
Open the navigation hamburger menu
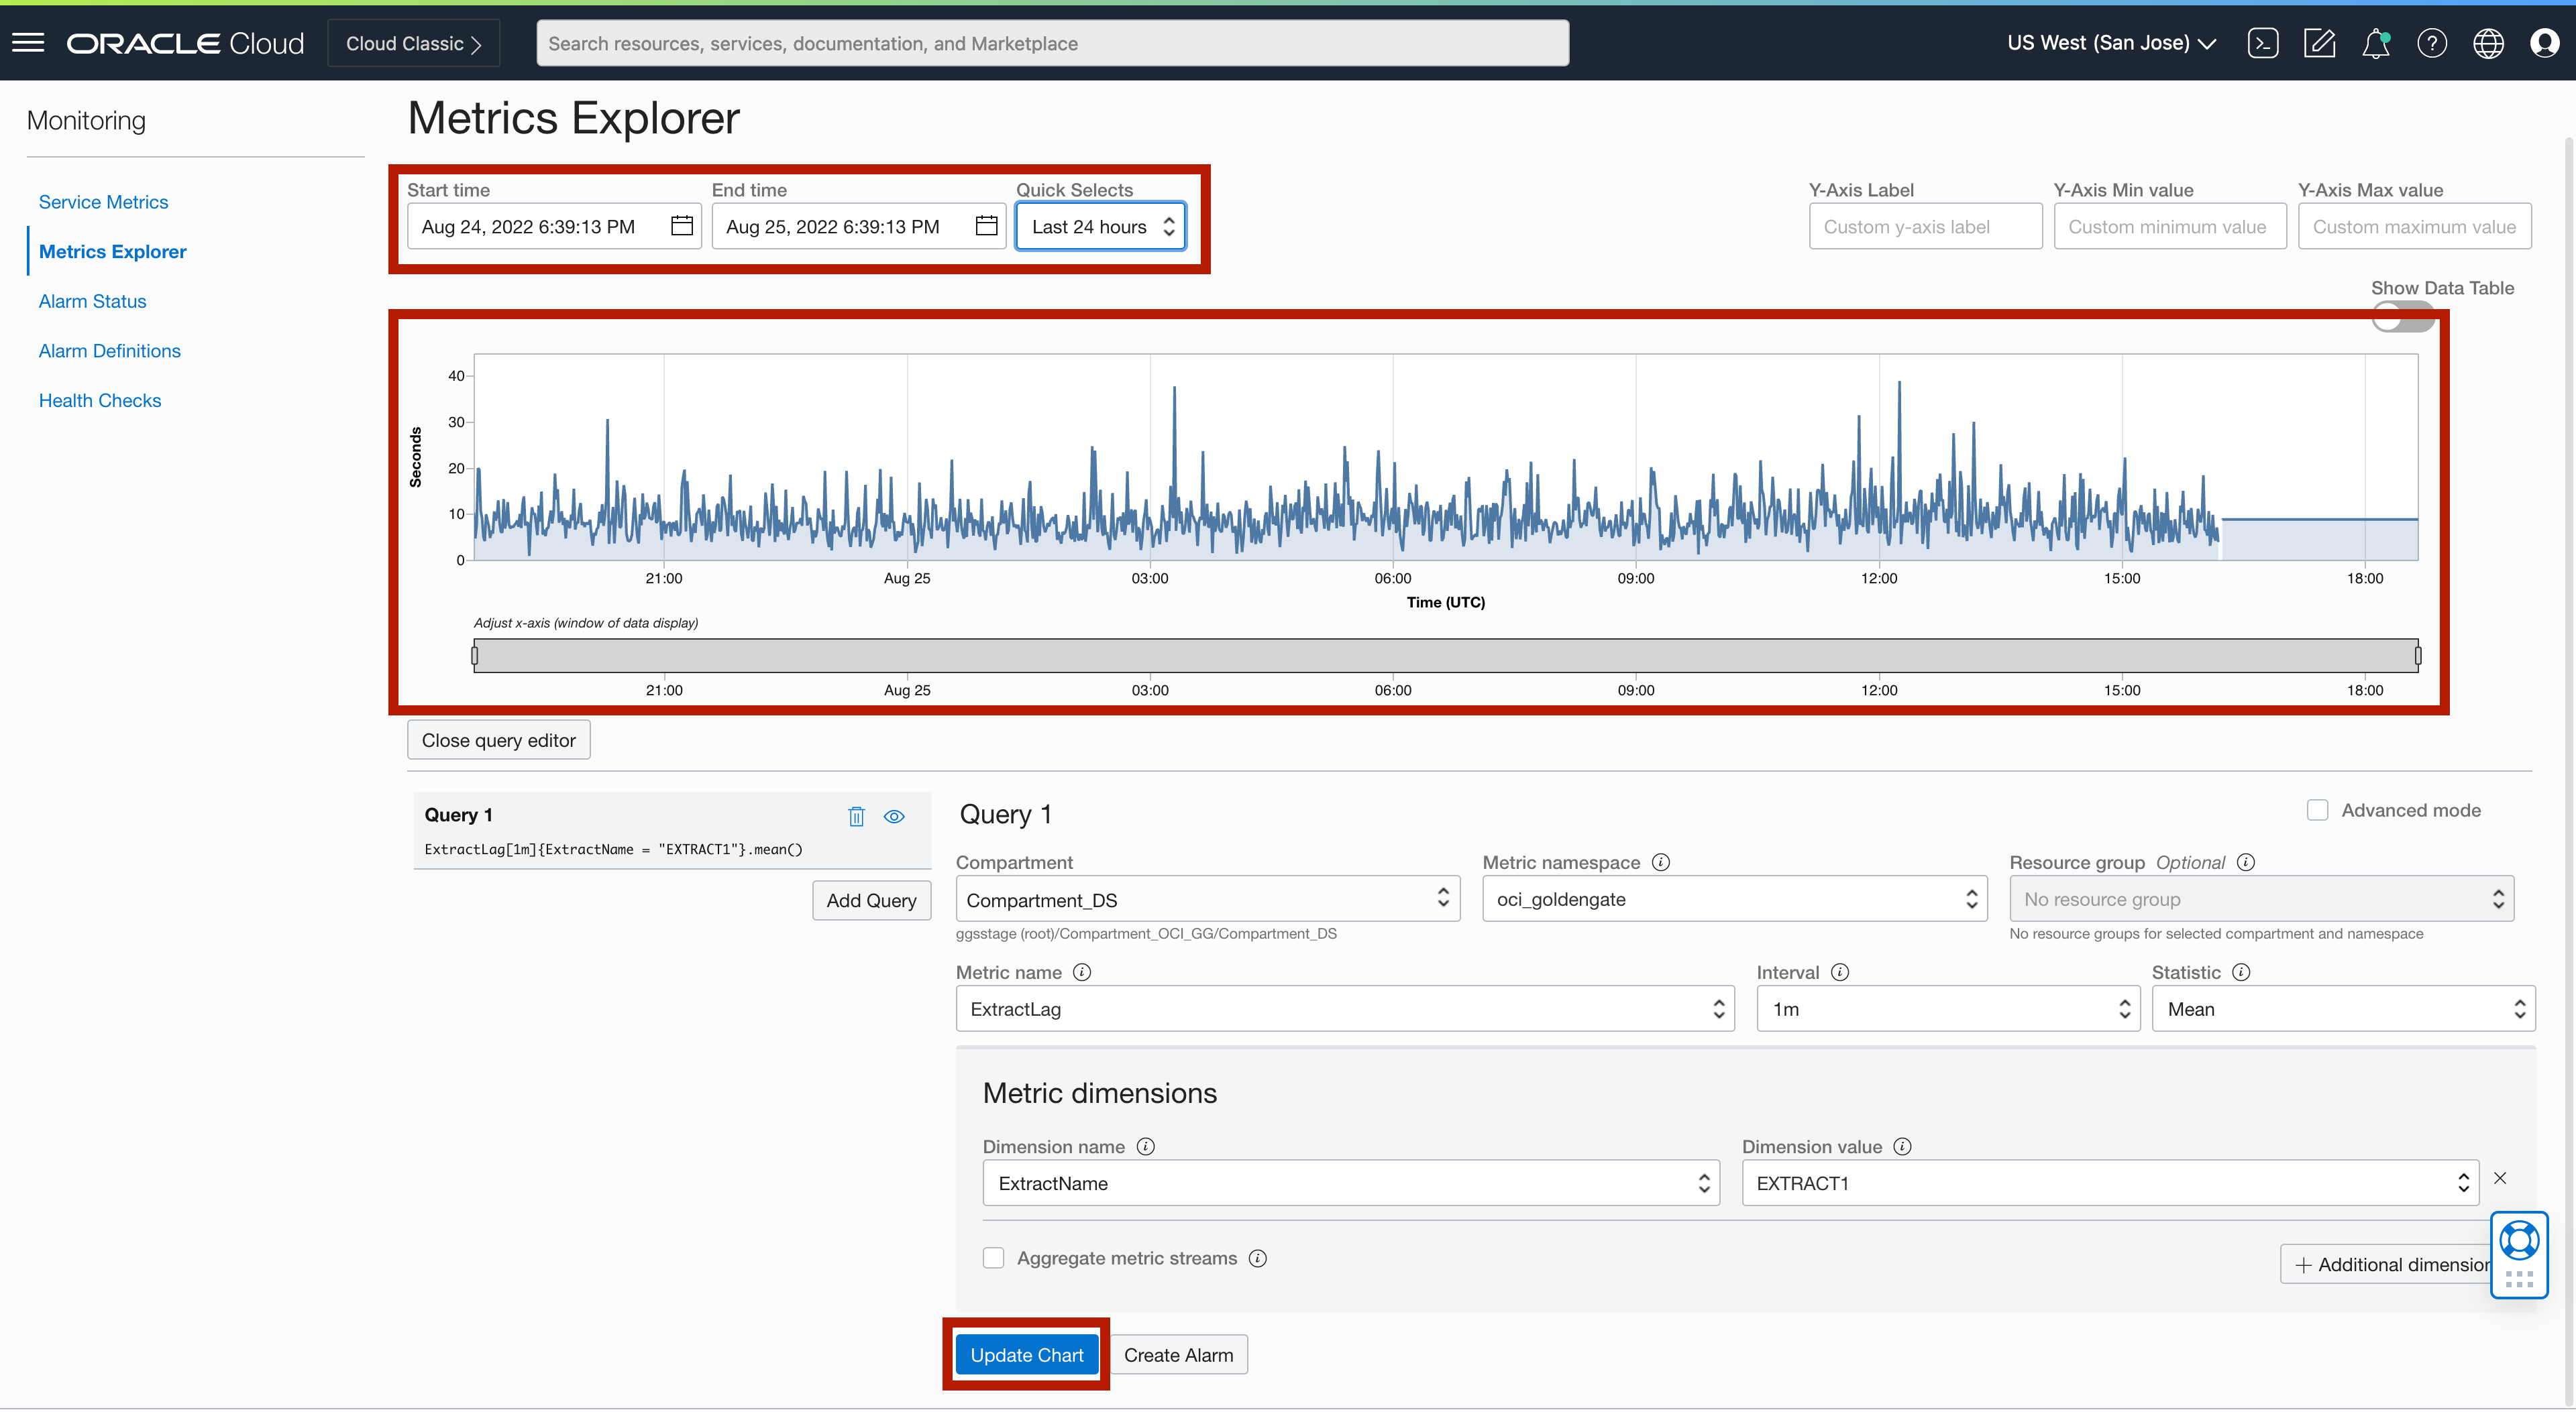tap(29, 42)
